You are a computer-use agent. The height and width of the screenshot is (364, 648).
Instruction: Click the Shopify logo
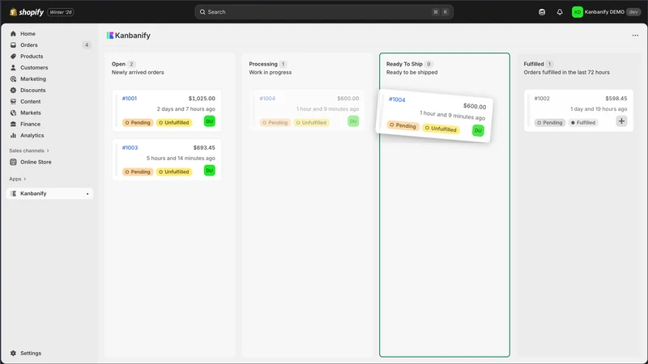coord(27,12)
